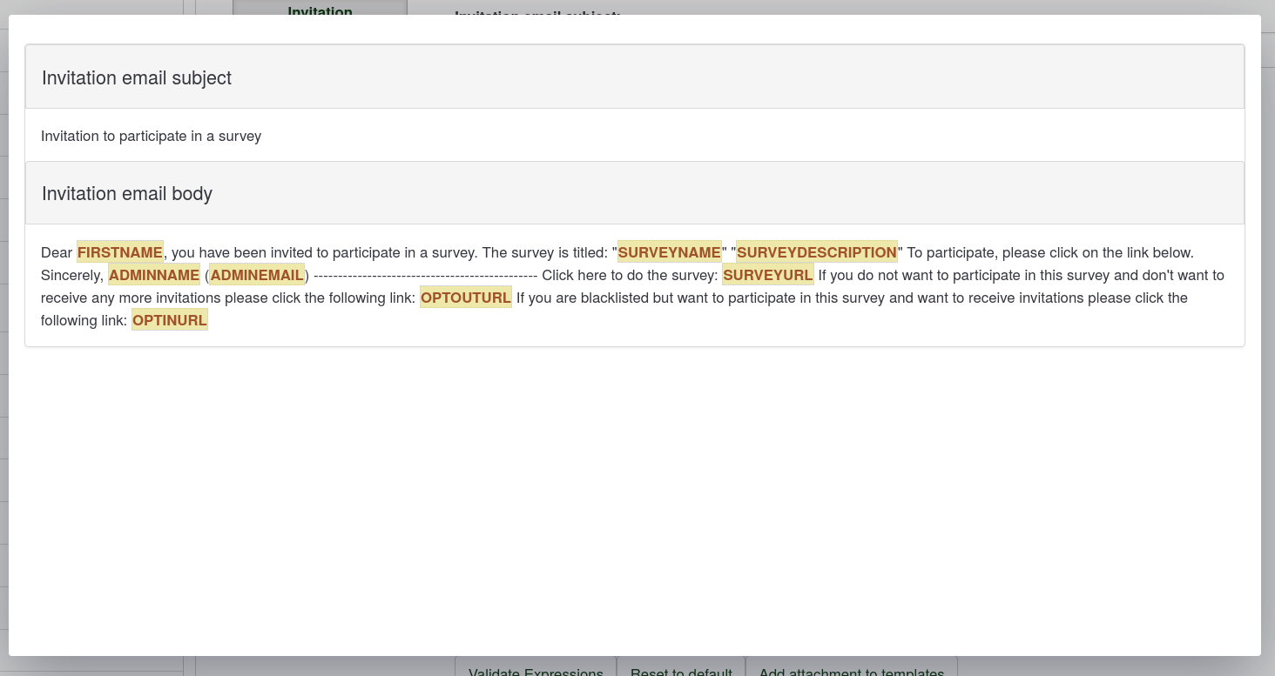Image resolution: width=1275 pixels, height=676 pixels.
Task: Click the 'Click here to do the survey' text
Action: tap(629, 275)
